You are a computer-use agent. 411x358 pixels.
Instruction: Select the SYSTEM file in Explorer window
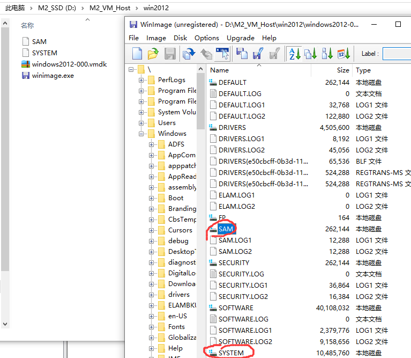coord(44,53)
